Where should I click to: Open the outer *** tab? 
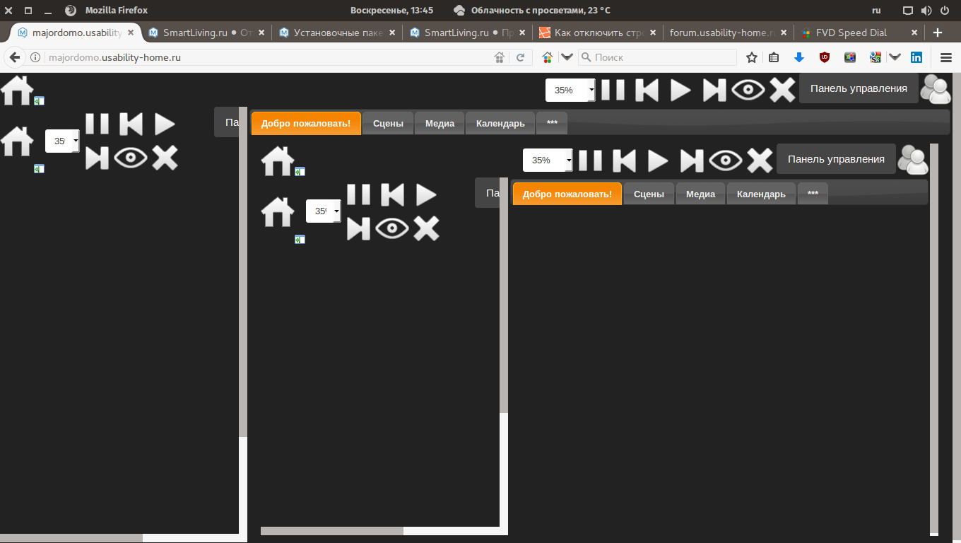pos(552,123)
